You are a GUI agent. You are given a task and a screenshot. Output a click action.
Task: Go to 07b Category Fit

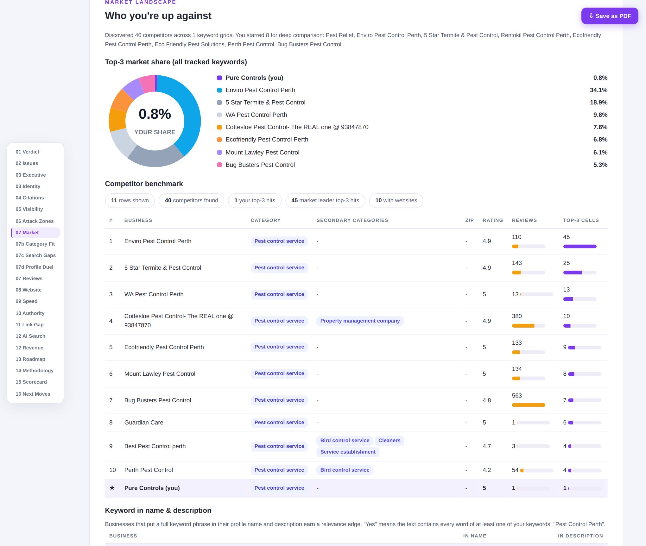coord(35,244)
